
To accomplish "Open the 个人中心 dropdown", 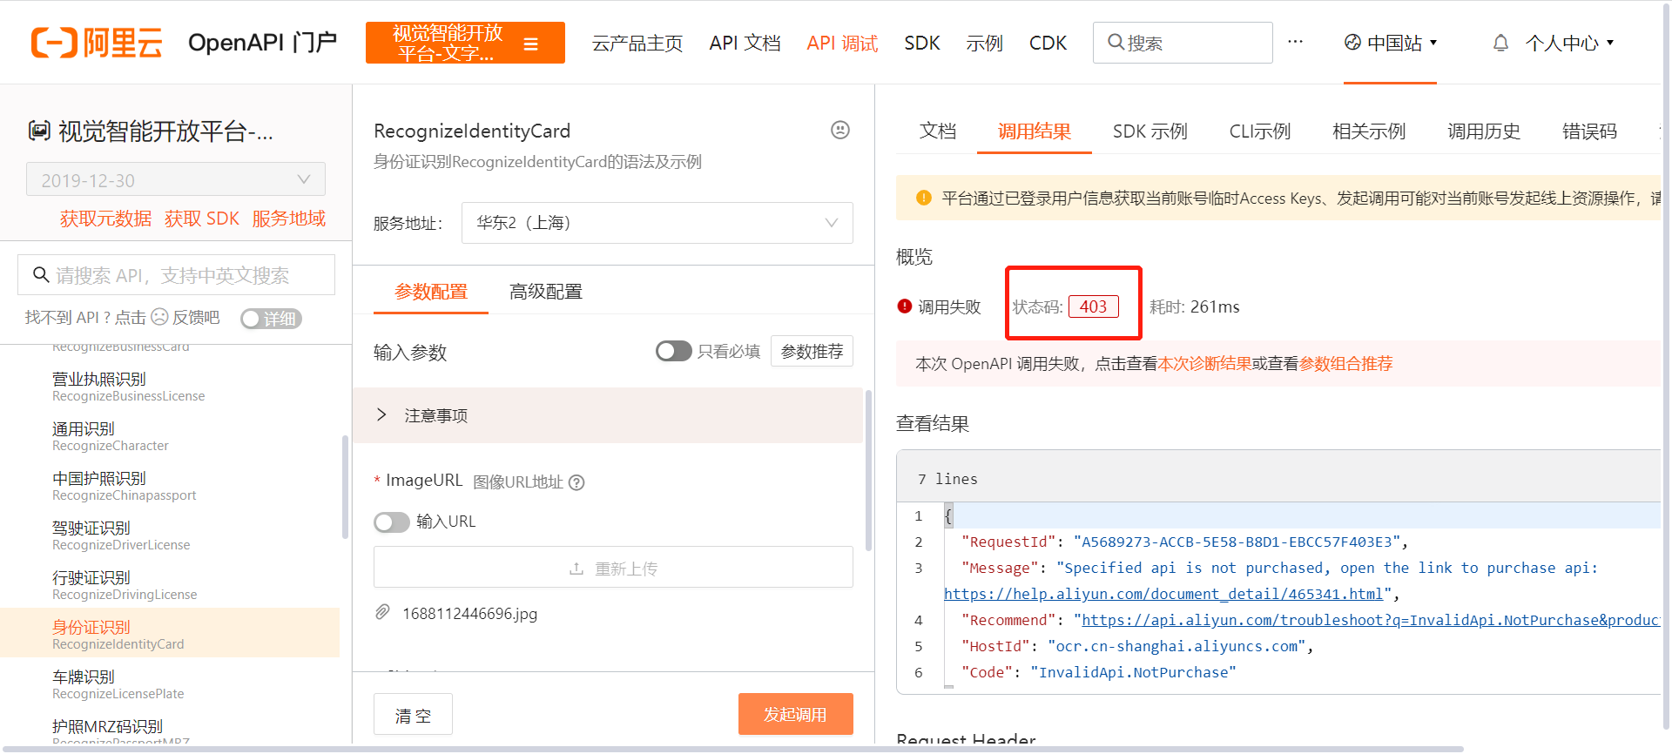I will click(1570, 43).
